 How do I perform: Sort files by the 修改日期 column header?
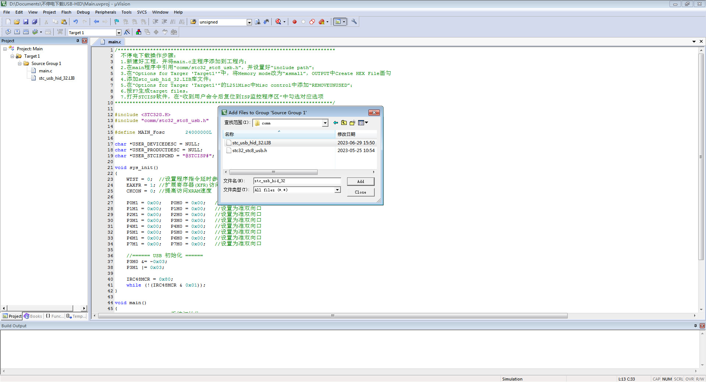coord(356,134)
